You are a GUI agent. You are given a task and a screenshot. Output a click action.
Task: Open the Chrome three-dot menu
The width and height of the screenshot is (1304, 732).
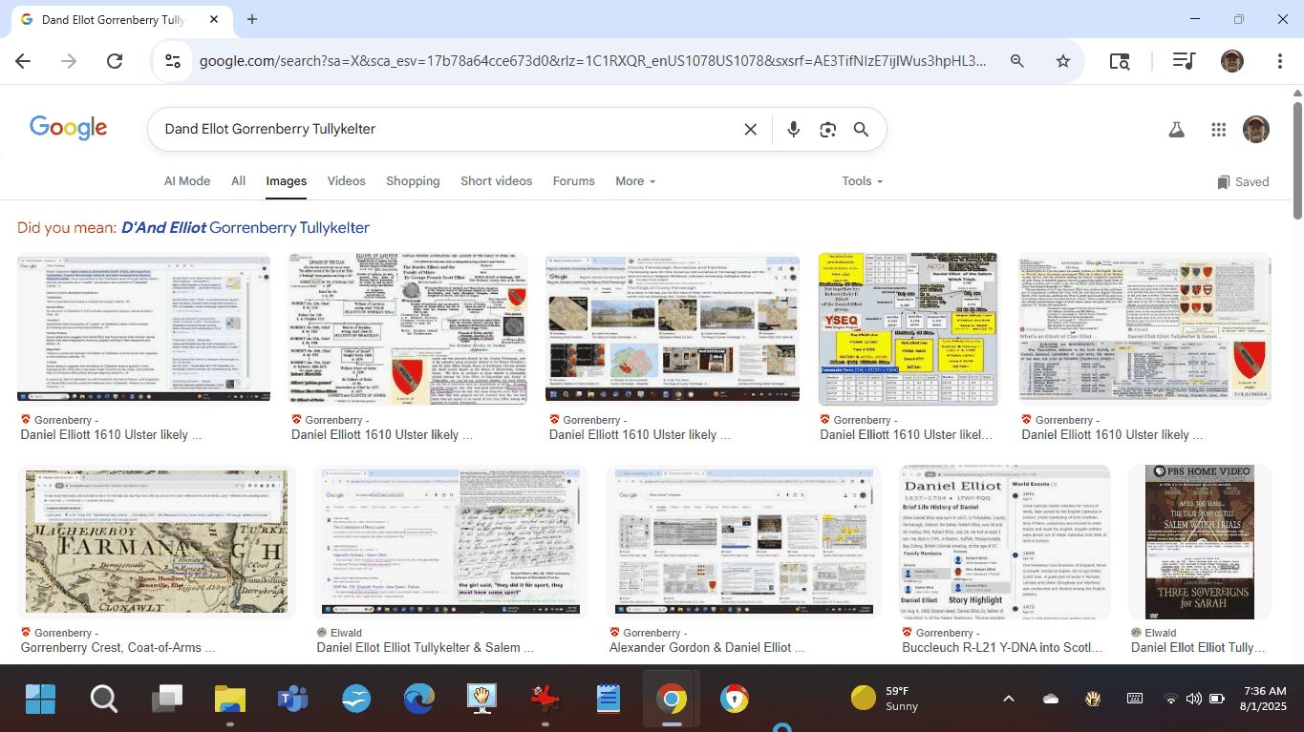pyautogui.click(x=1279, y=61)
